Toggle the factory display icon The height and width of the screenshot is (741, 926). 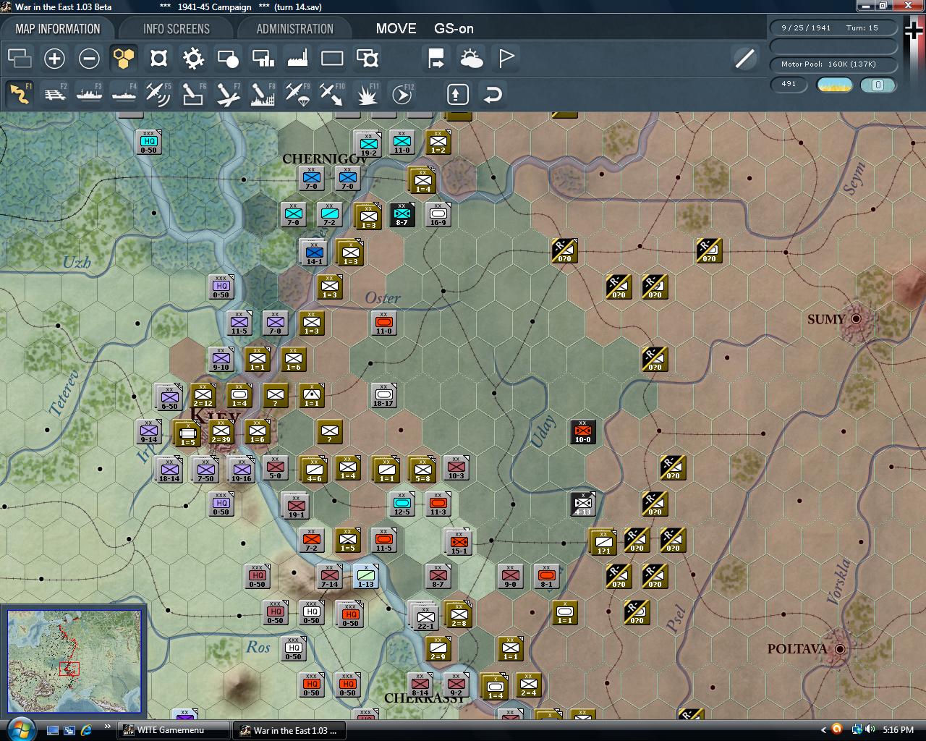[x=297, y=58]
